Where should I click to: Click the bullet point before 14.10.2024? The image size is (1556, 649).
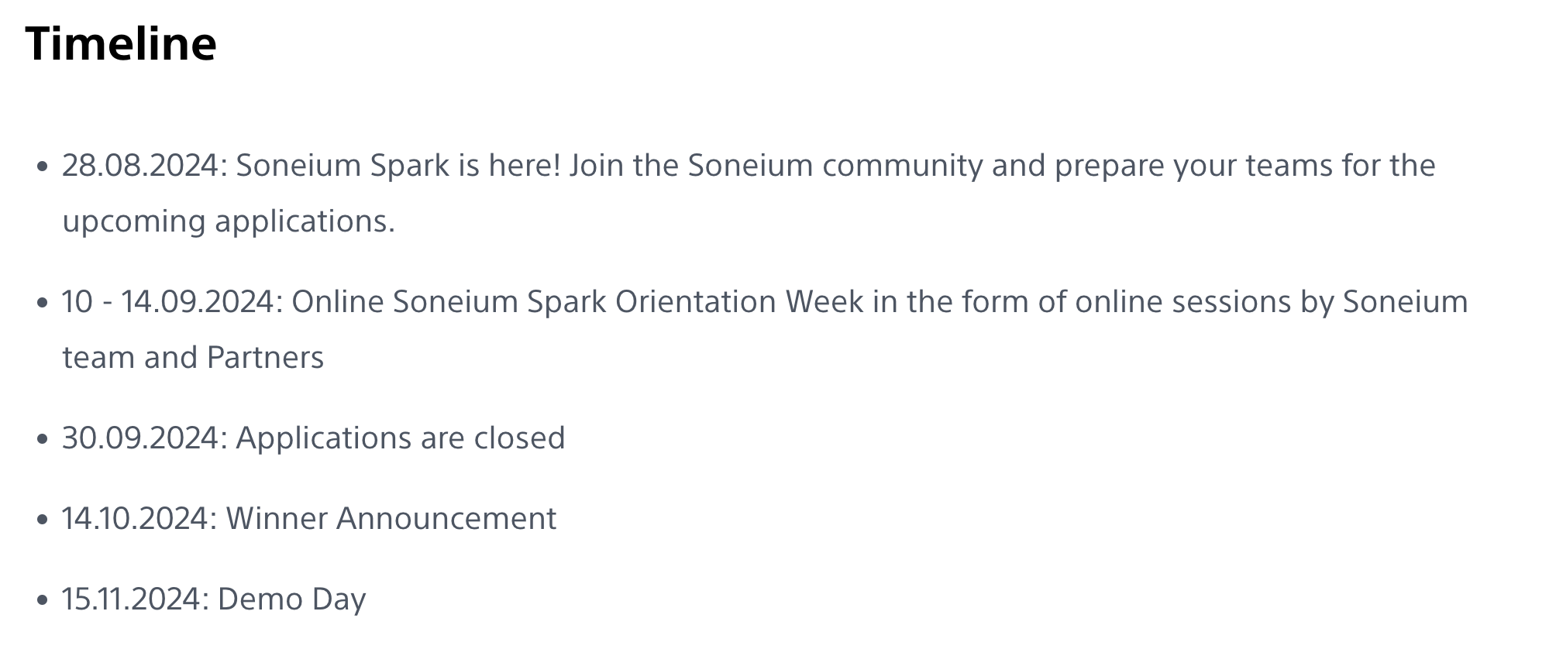pos(43,520)
